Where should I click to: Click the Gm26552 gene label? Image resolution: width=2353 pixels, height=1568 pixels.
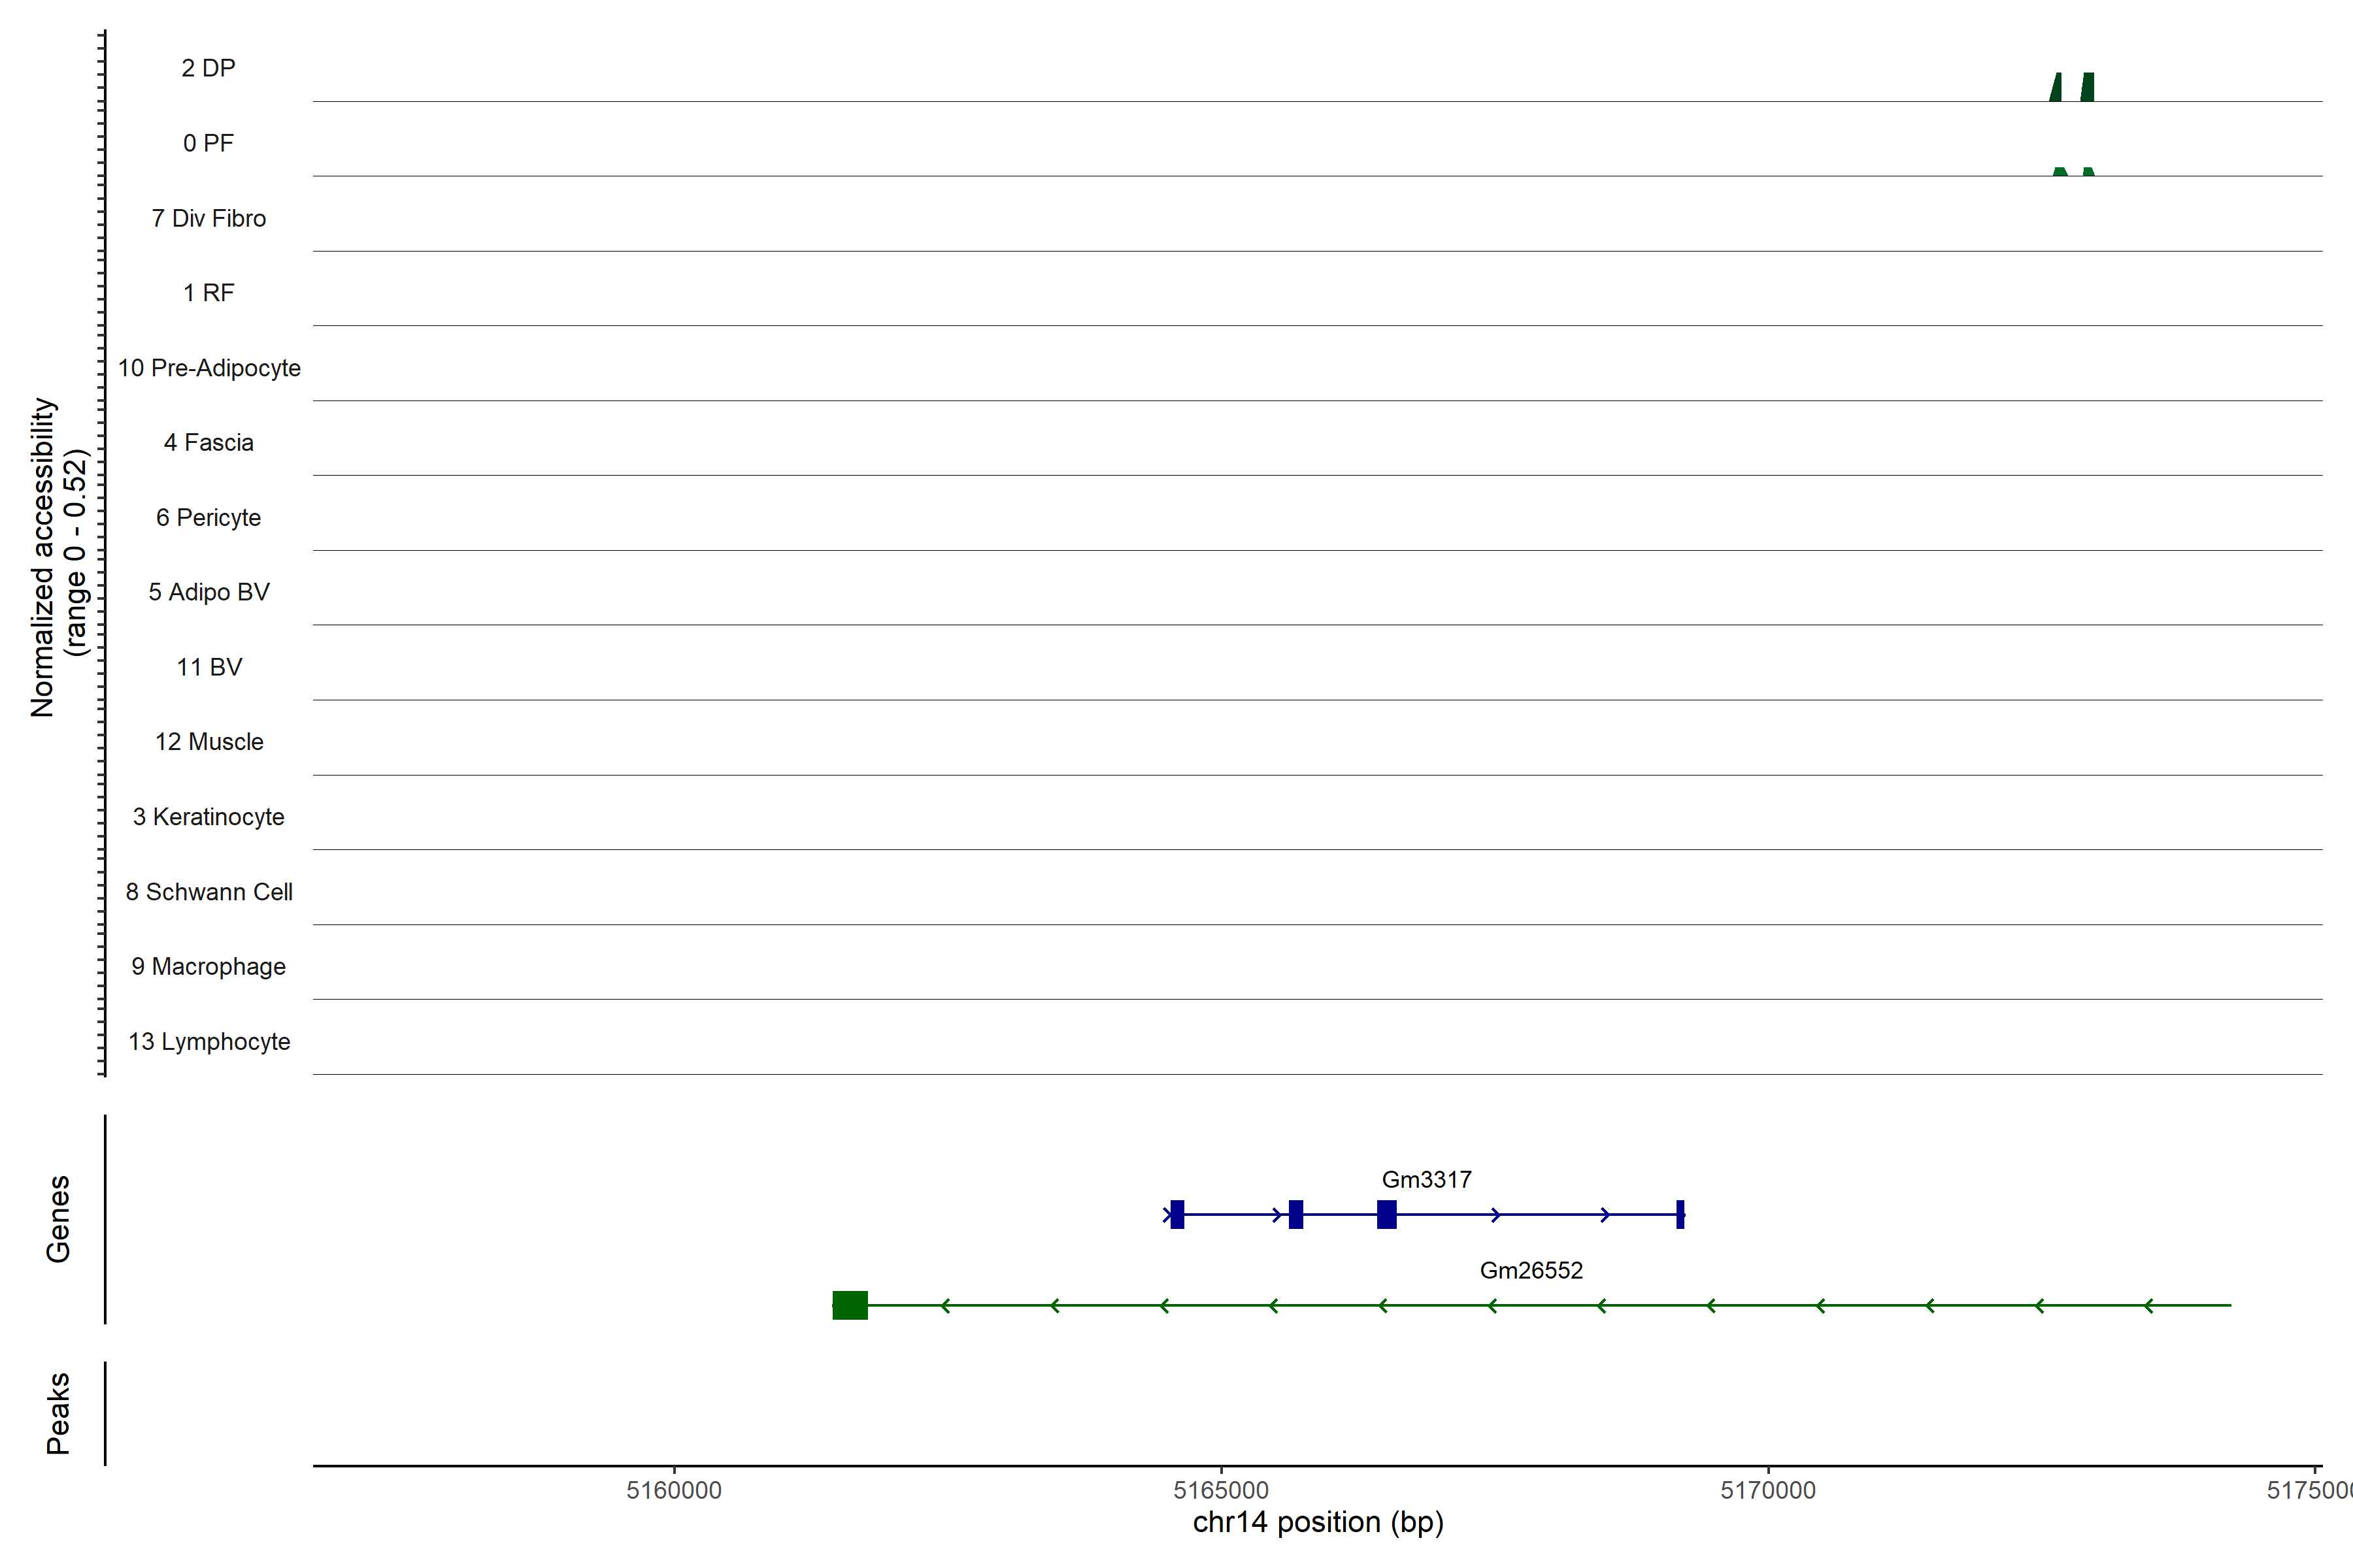[1531, 1271]
